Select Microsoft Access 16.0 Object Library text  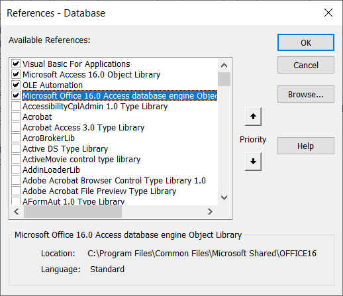pyautogui.click(x=91, y=75)
